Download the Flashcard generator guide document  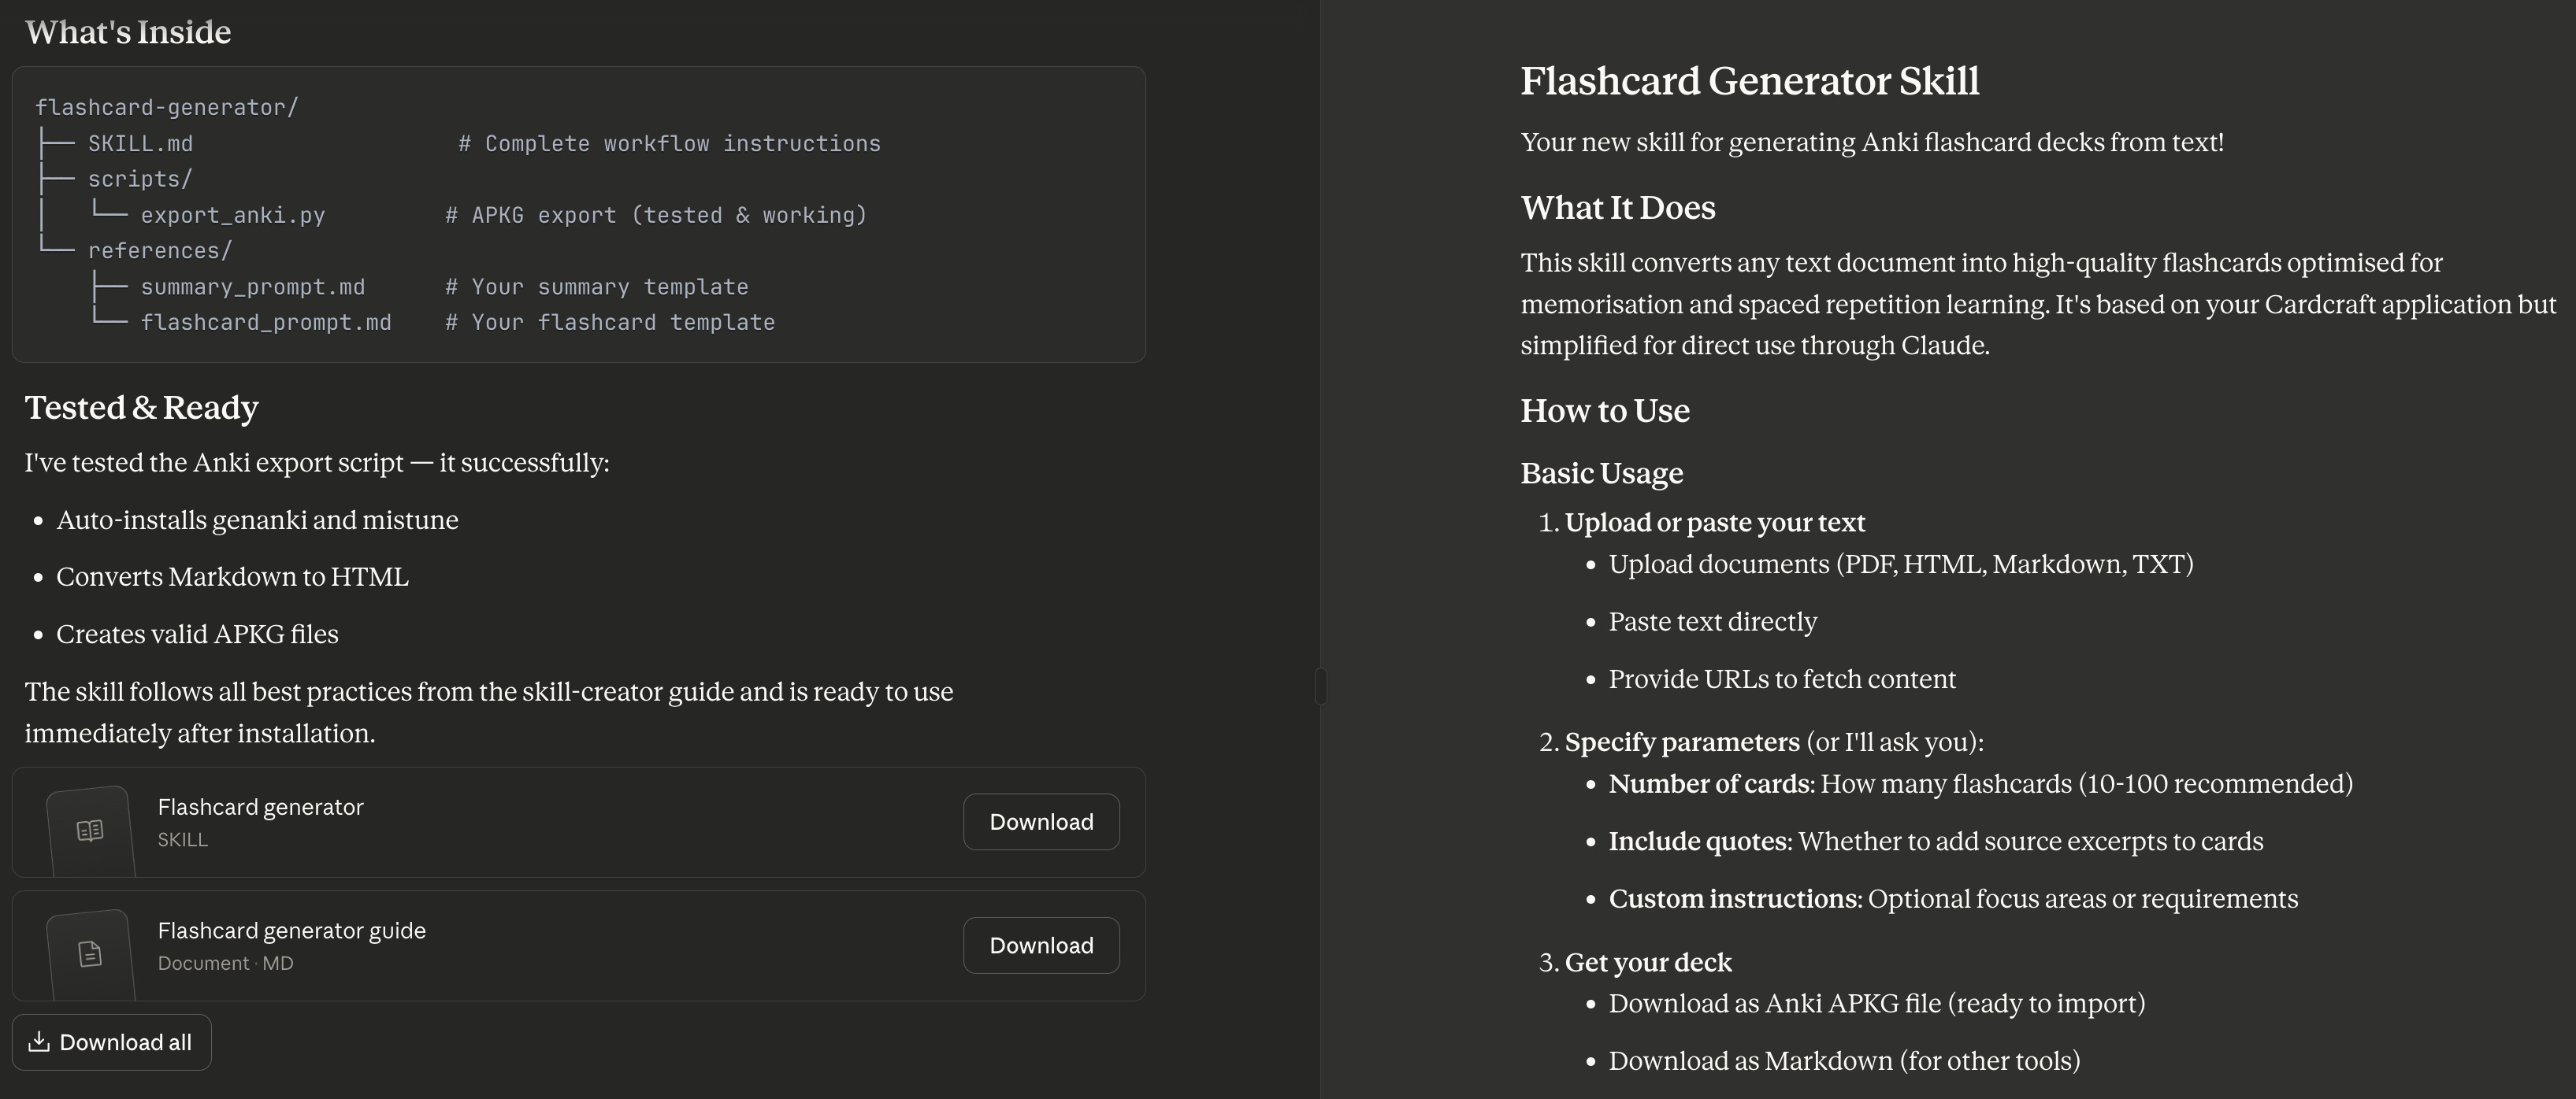click(x=1040, y=946)
